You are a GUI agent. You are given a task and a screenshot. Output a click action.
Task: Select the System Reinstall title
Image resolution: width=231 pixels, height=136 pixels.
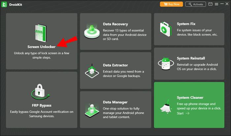(x=191, y=58)
